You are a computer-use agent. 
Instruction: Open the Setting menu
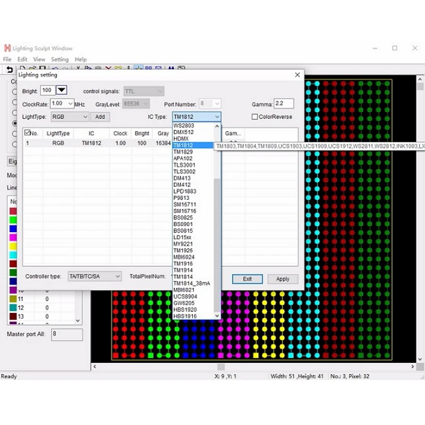(59, 59)
